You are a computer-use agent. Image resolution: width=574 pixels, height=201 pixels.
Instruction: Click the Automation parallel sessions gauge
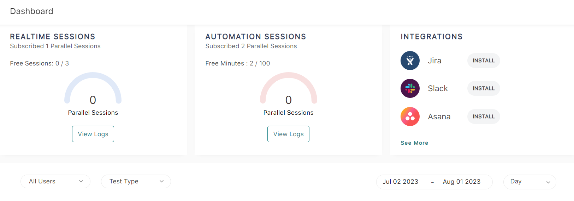[x=288, y=90]
